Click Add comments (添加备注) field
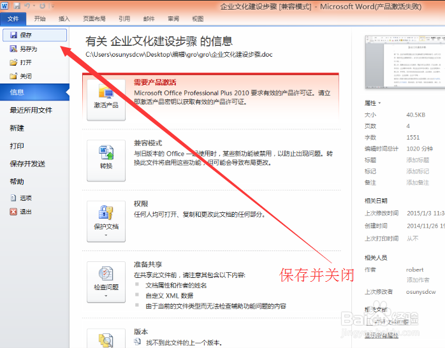 coord(418,183)
